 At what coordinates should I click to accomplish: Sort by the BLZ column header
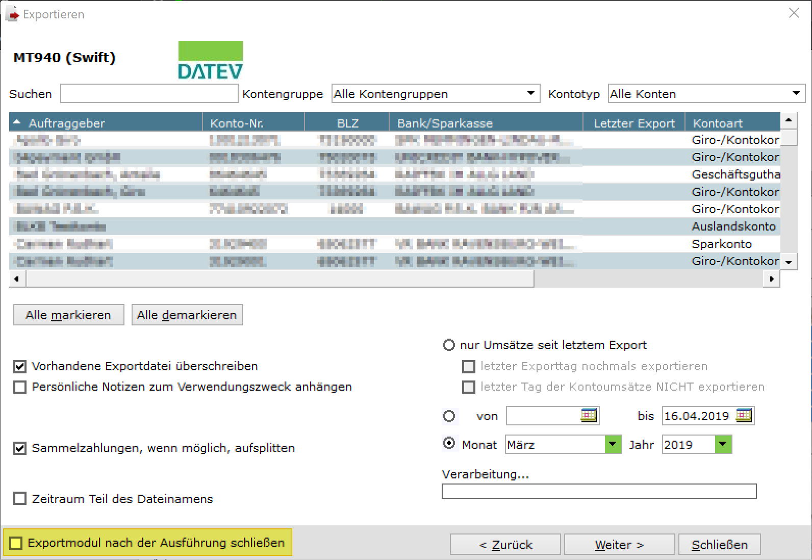(347, 122)
